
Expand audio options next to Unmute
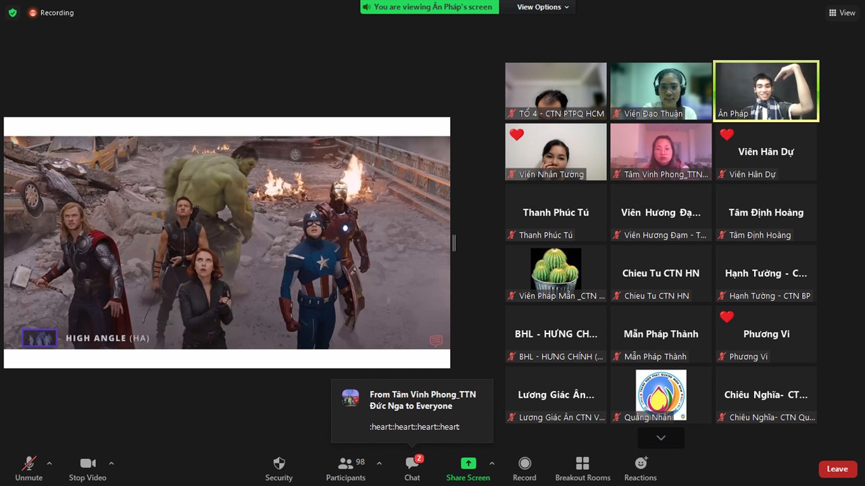point(49,464)
